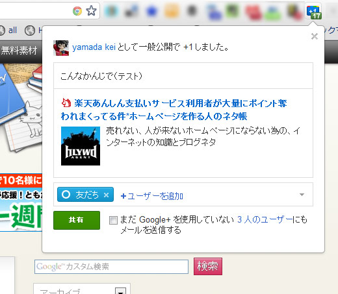Focus the Google カスタム検索 field
This screenshot has height=294, width=338.
(x=111, y=267)
